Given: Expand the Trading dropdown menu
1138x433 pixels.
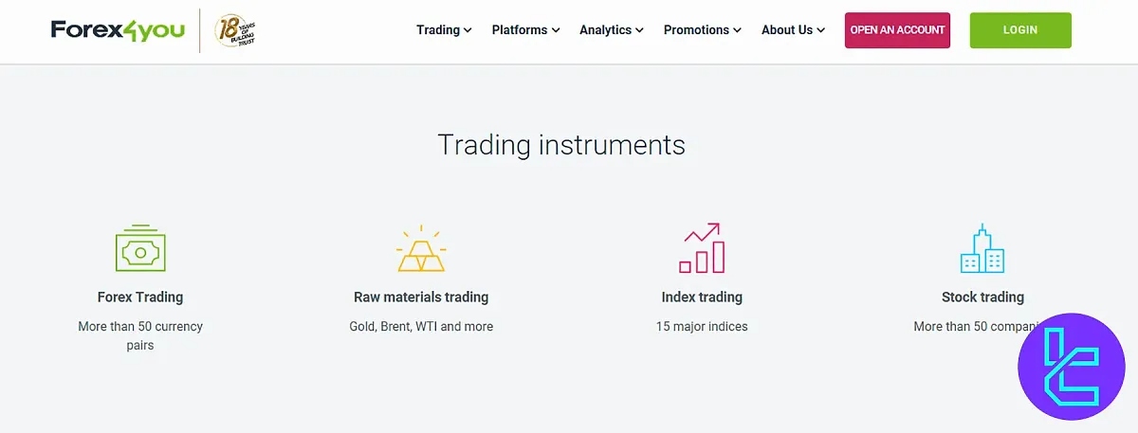Looking at the screenshot, I should click(444, 30).
